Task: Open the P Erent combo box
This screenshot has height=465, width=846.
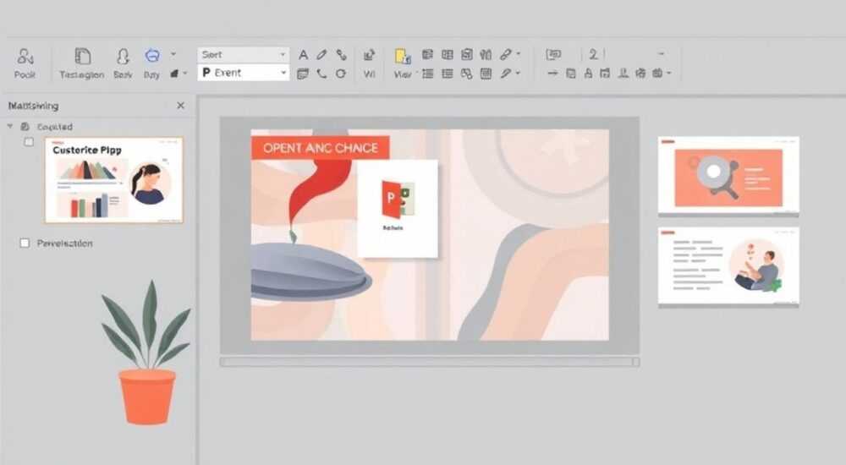Action: [x=244, y=72]
